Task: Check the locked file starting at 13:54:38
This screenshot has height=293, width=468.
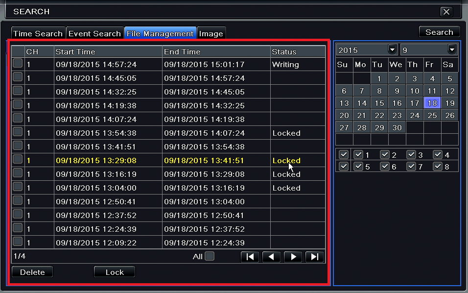Action: [x=18, y=132]
